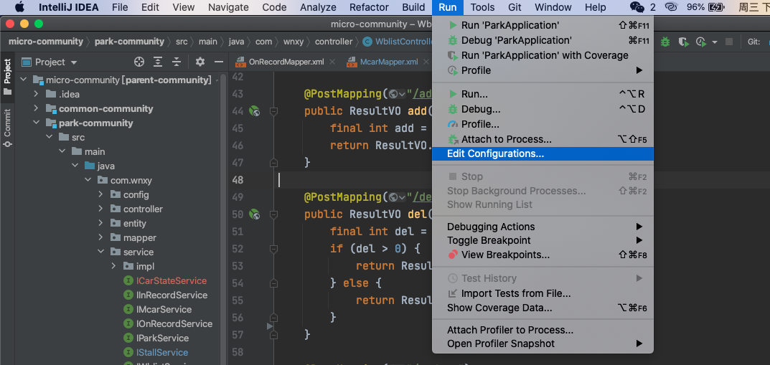Close the OnRecordMapper.xml tab
This screenshot has height=365, width=770.
(x=332, y=62)
